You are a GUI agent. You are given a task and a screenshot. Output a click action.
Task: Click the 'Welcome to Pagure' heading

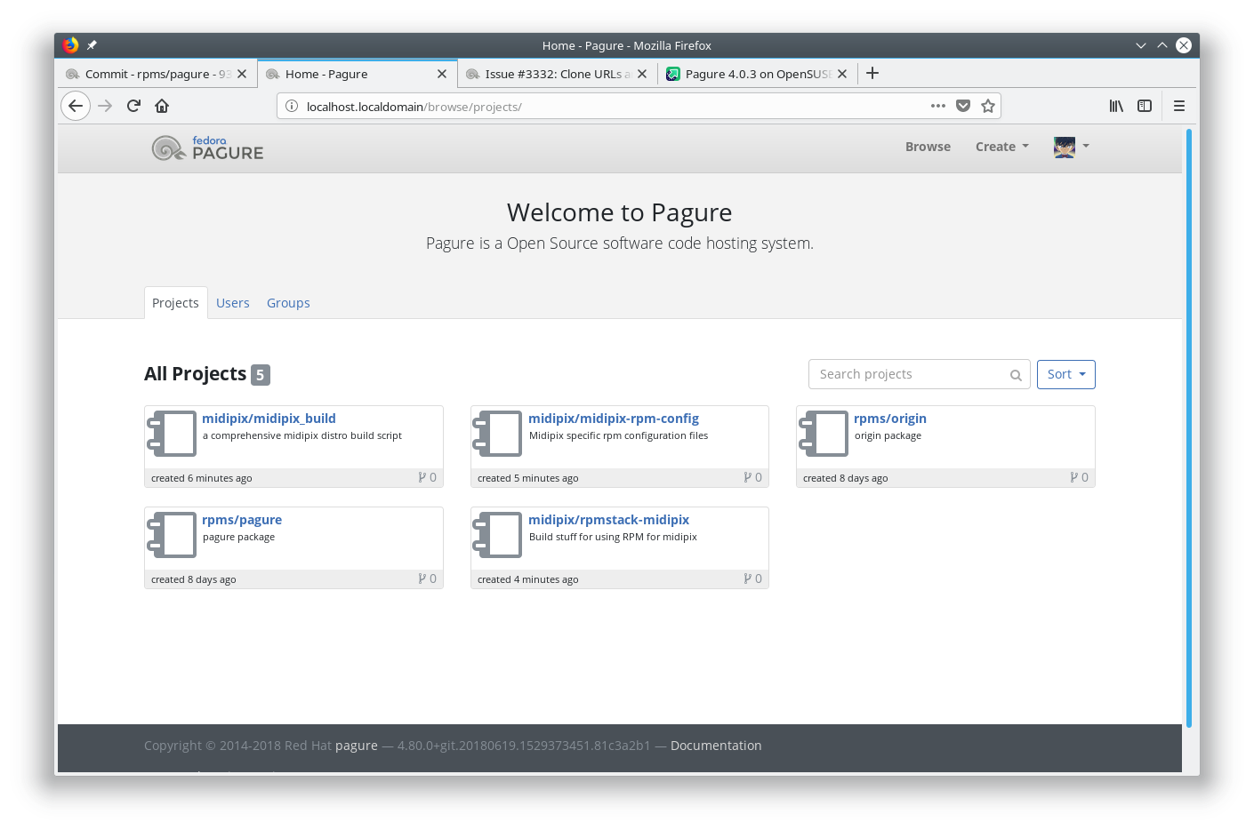pos(620,212)
